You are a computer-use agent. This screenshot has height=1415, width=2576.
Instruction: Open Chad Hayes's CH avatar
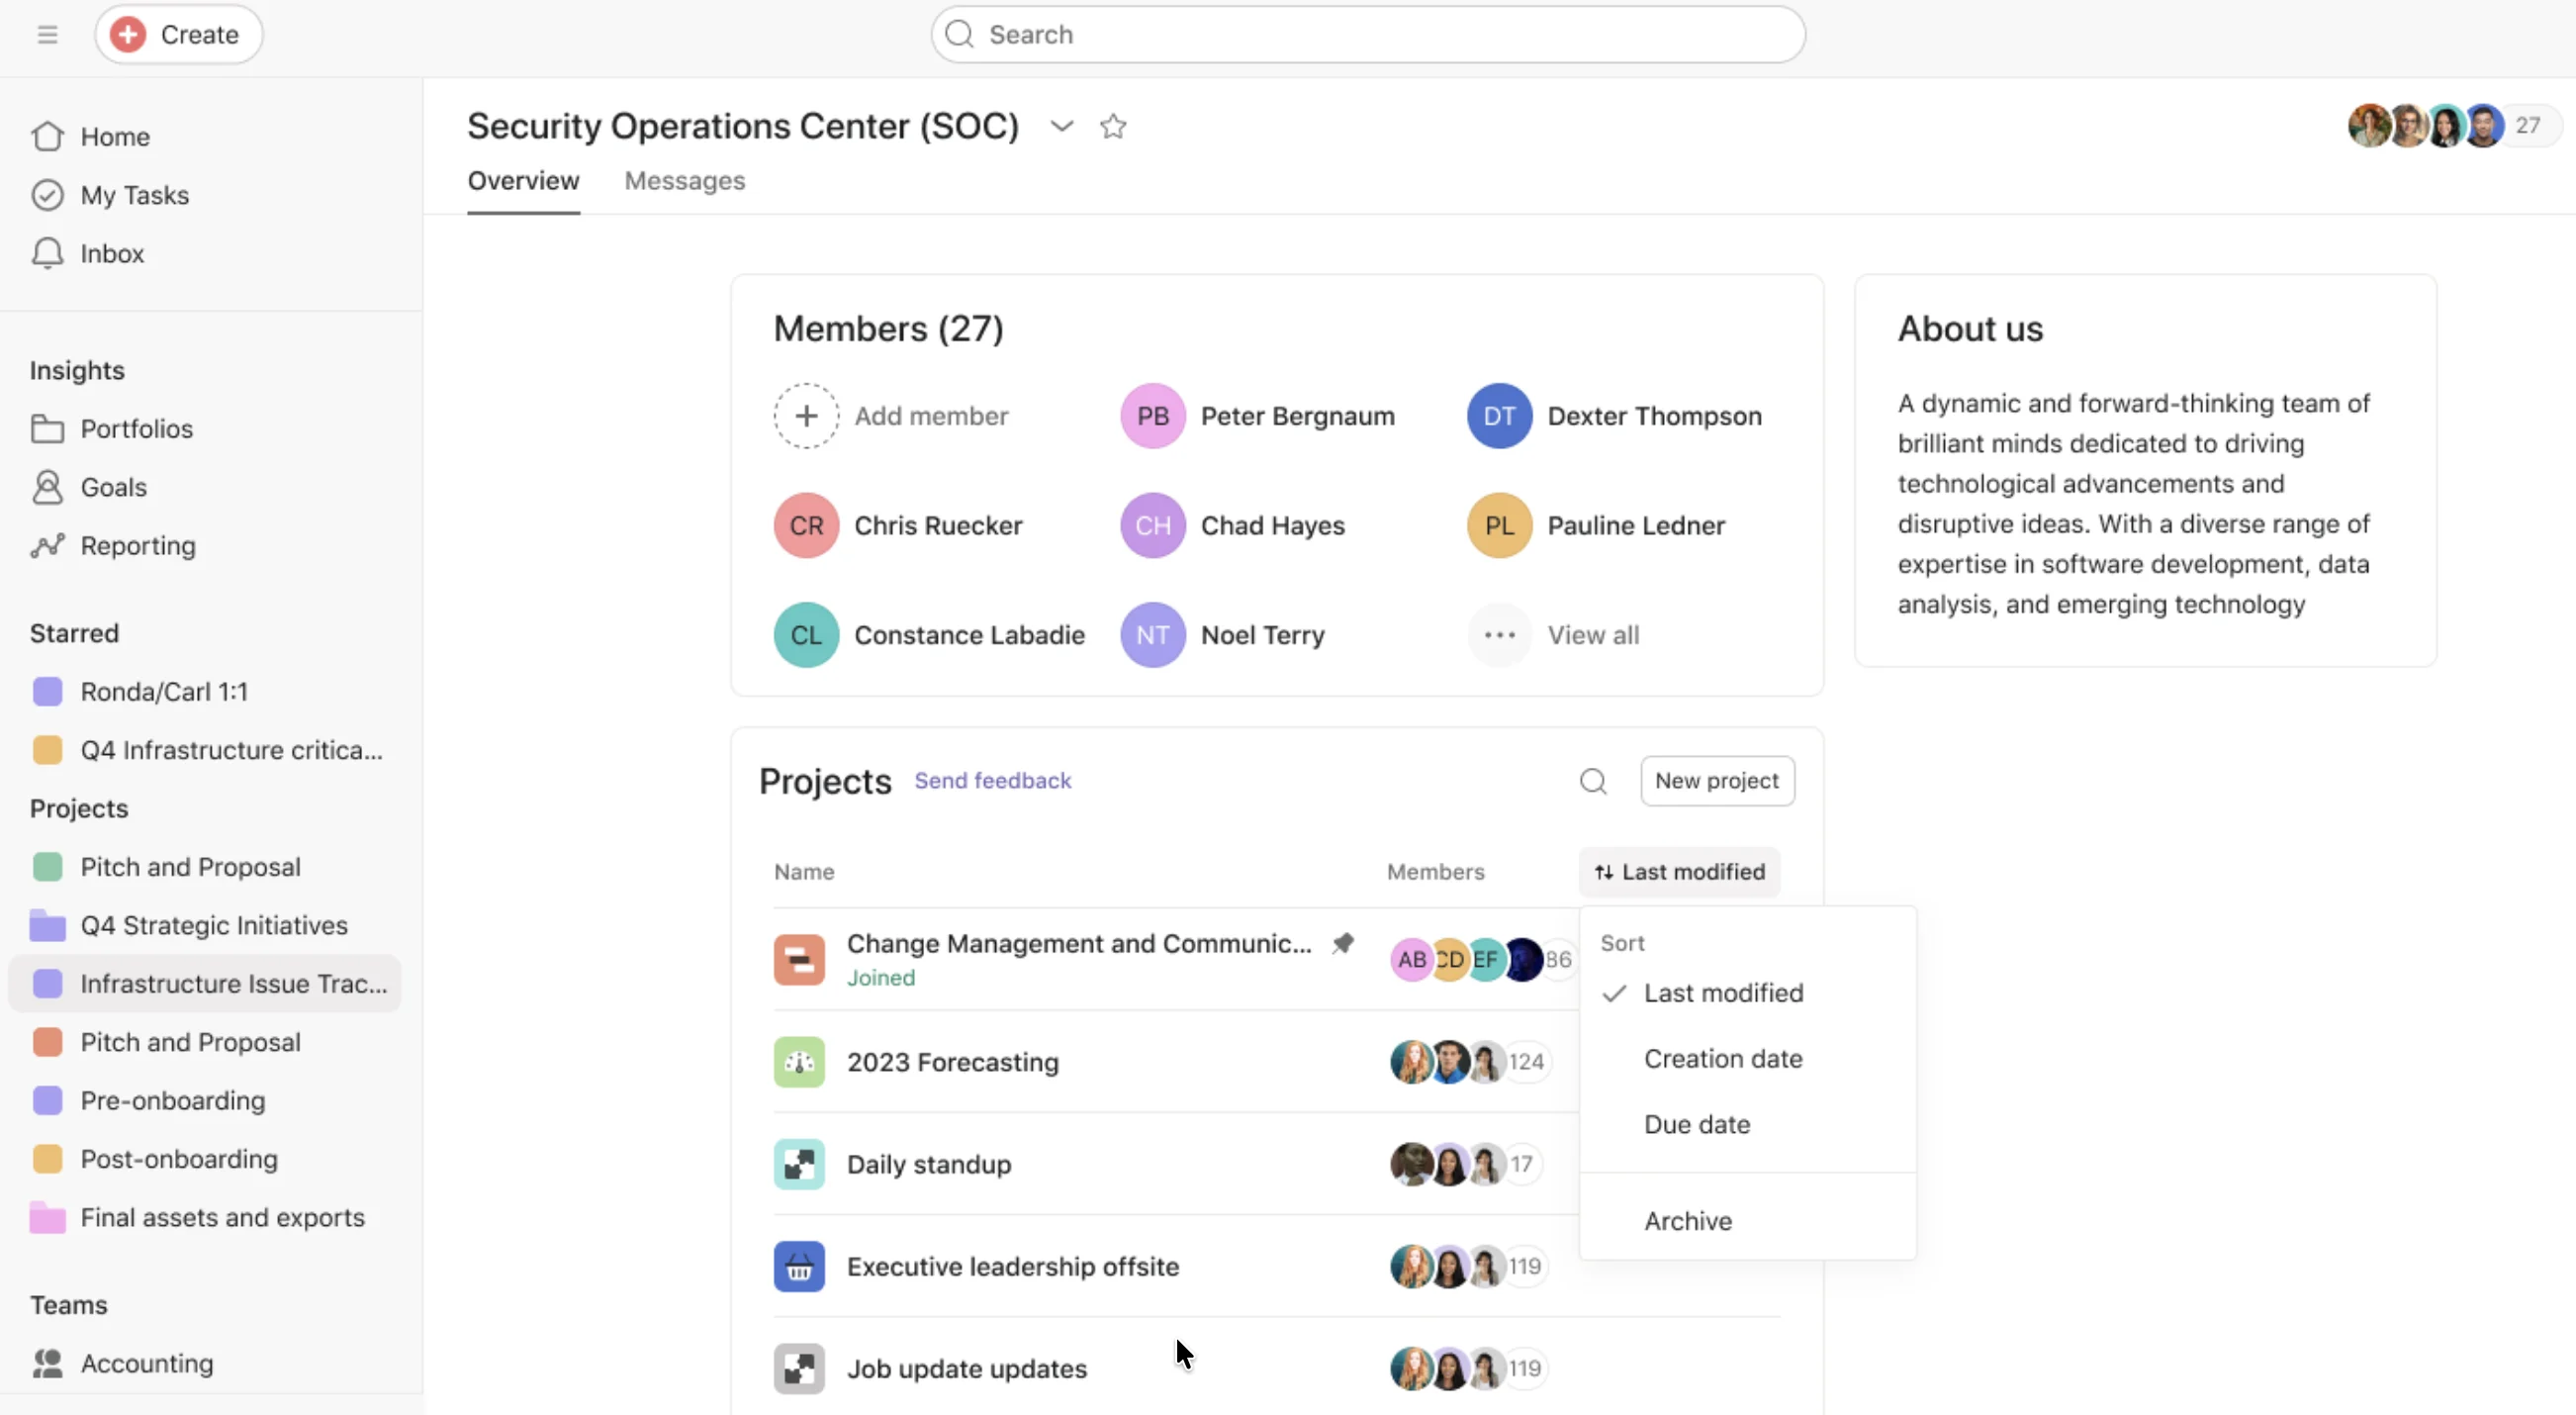point(1152,526)
